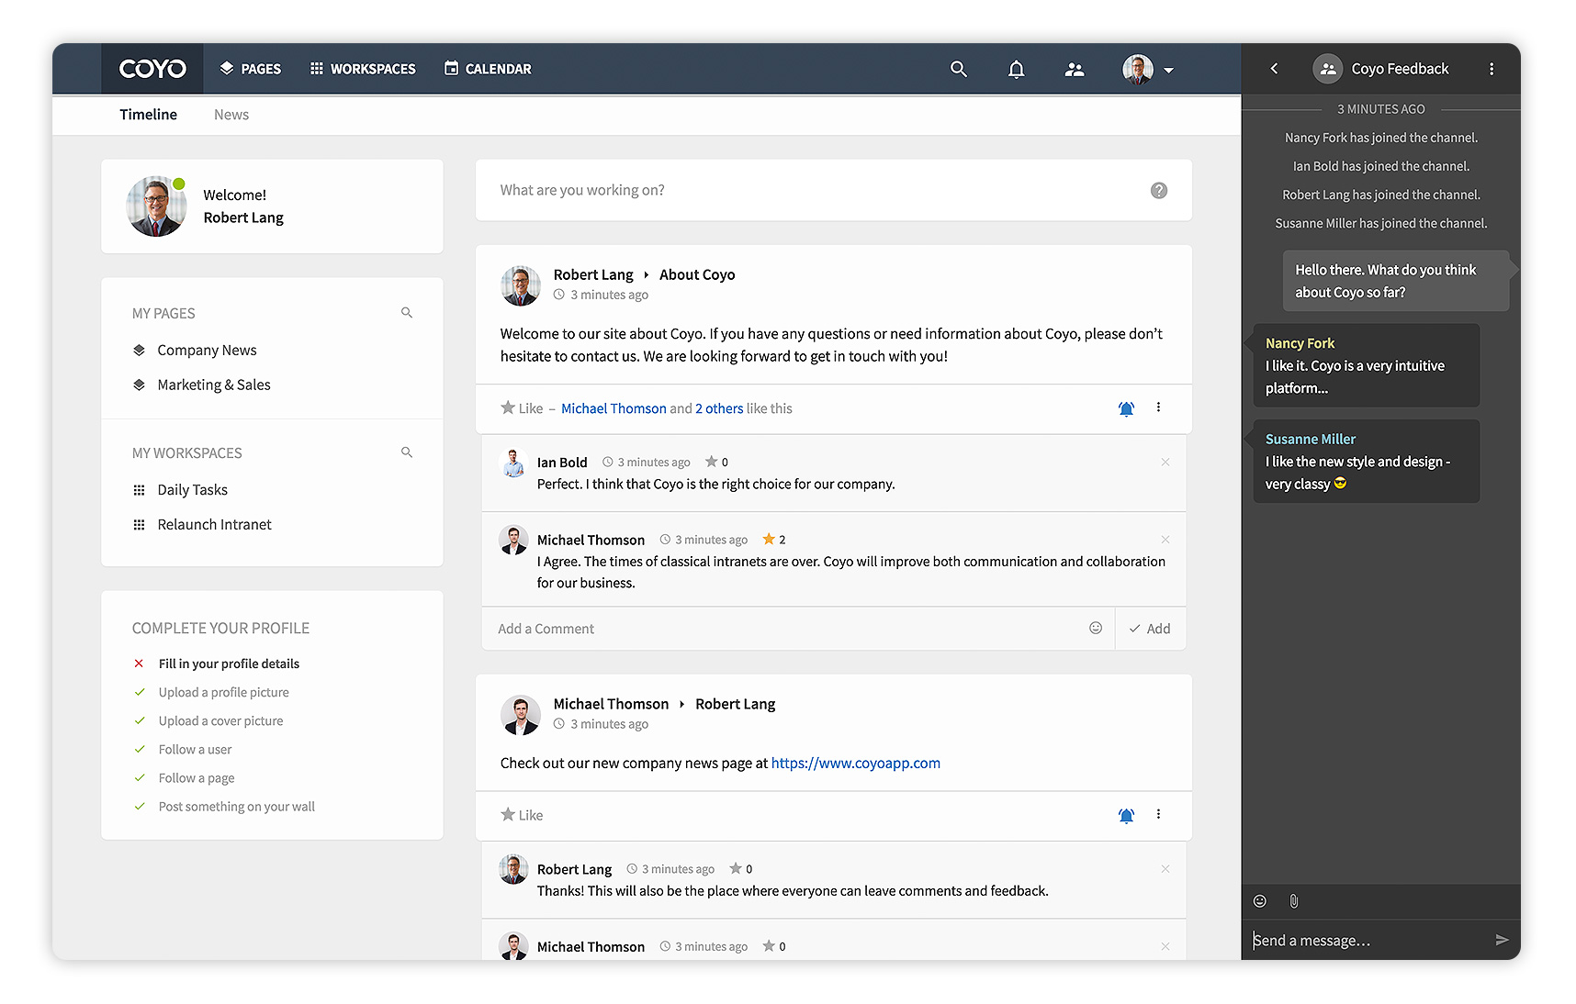Click Company News layers icon

140,350
